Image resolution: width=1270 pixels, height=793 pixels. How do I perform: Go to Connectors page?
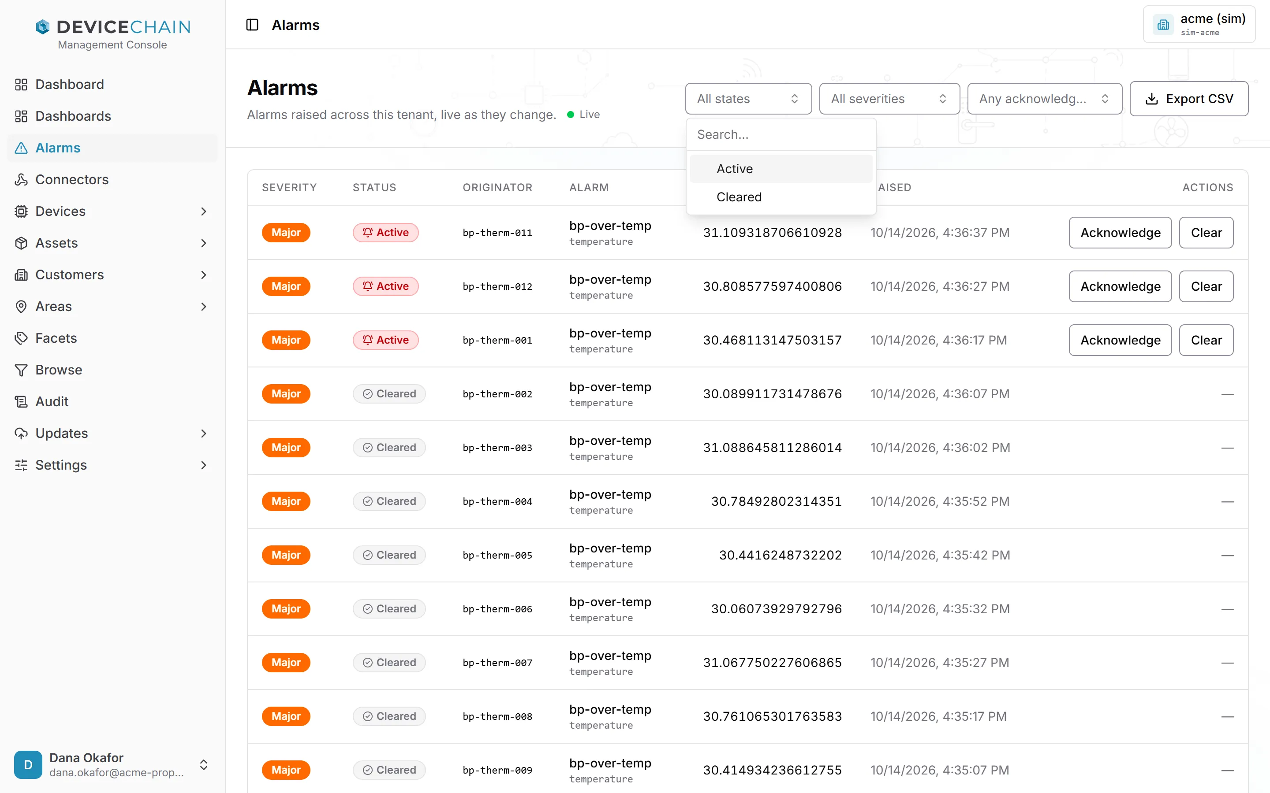[x=112, y=179]
